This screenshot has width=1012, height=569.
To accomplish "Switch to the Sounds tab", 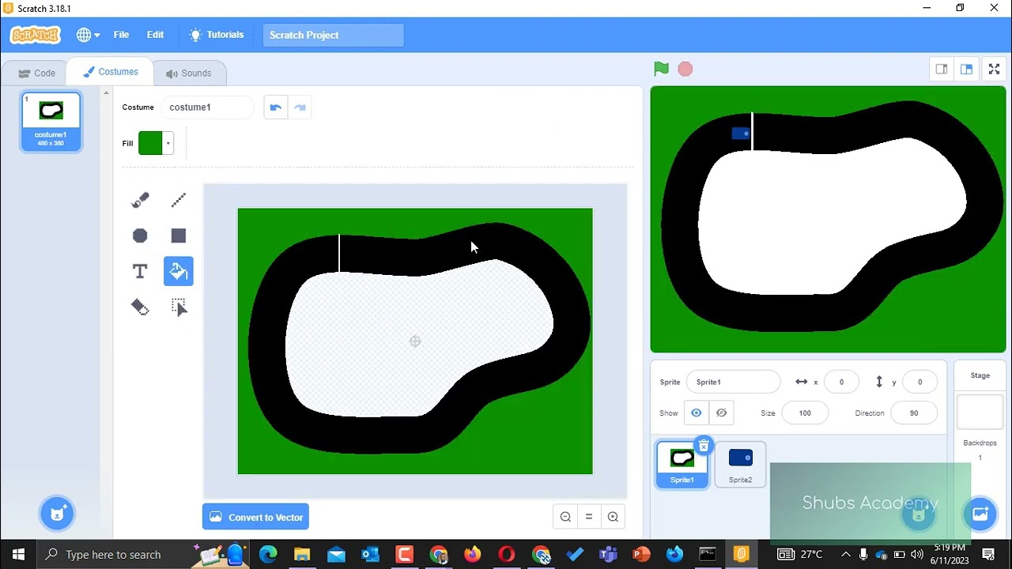I will click(x=188, y=73).
